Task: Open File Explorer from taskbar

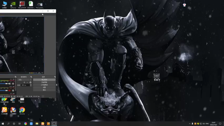Action: pos(37,123)
